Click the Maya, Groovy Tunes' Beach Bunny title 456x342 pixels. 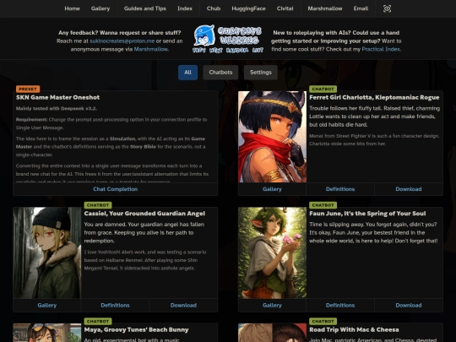point(137,330)
